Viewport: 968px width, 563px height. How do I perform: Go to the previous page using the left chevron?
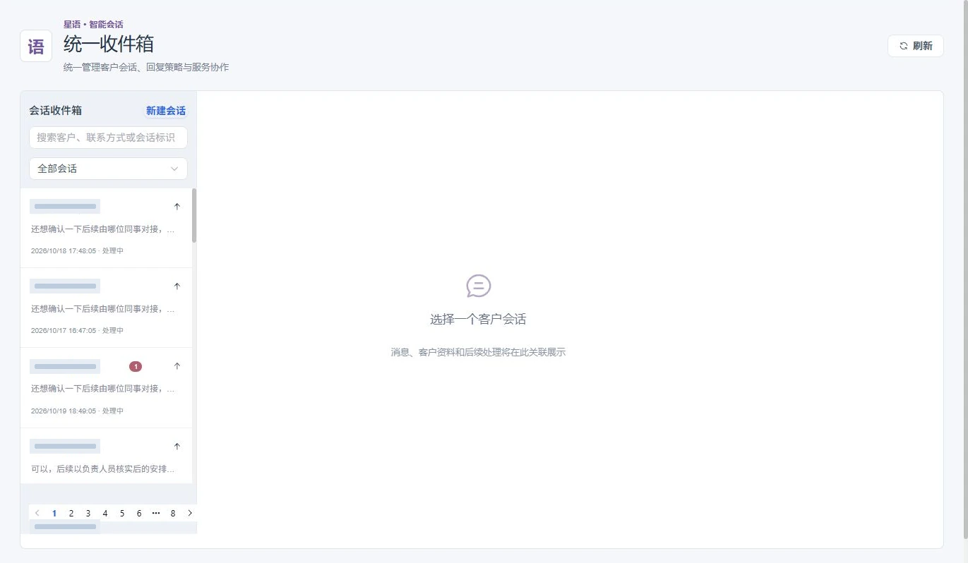point(37,513)
